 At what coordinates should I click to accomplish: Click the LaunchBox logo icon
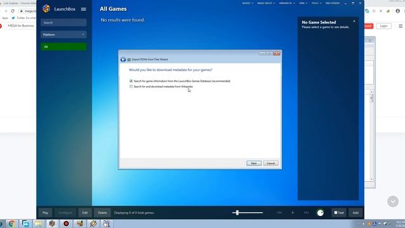coord(46,9)
